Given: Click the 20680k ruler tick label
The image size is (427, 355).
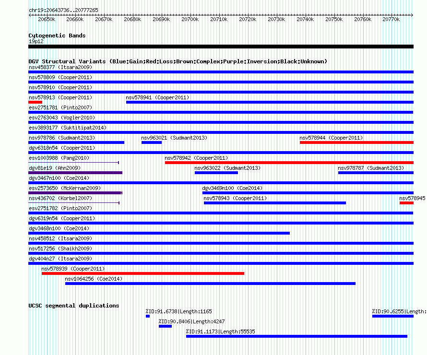Looking at the screenshot, I should point(132,19).
